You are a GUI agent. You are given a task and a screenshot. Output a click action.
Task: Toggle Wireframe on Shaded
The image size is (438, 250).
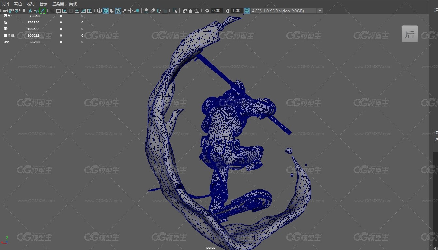pyautogui.click(x=118, y=11)
